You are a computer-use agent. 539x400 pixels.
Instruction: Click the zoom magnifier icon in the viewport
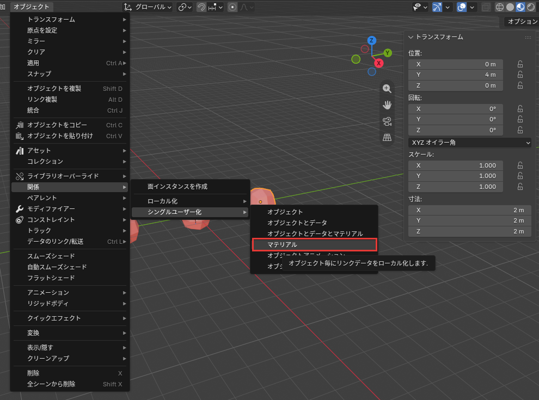(x=387, y=89)
